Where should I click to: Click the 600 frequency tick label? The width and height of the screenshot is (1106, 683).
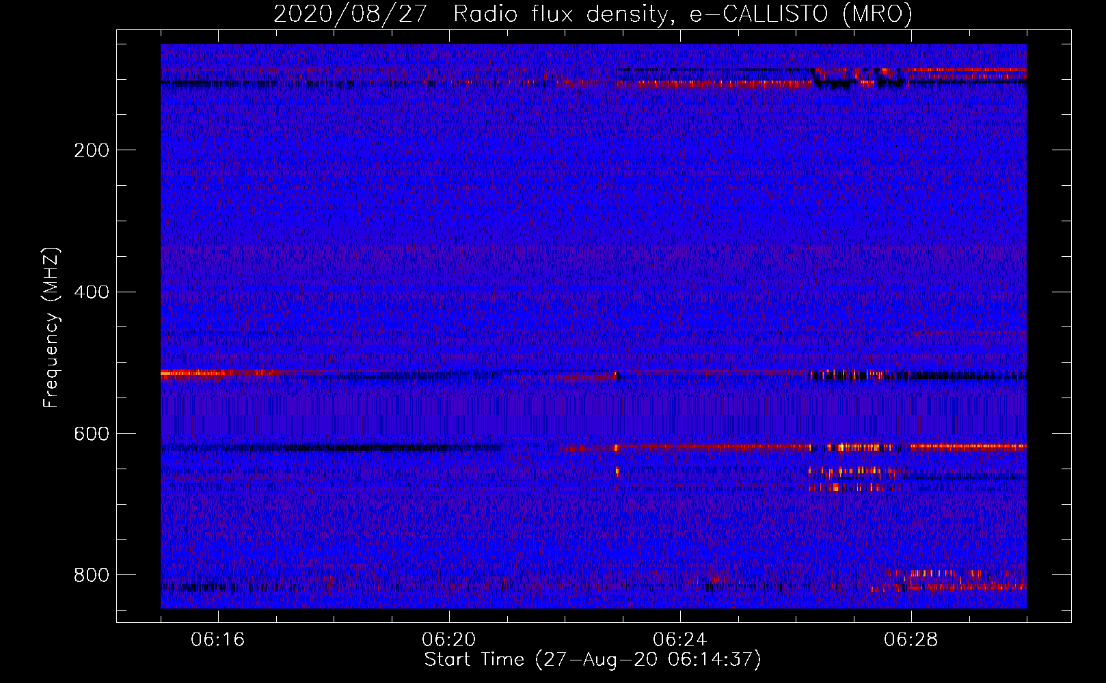92,434
